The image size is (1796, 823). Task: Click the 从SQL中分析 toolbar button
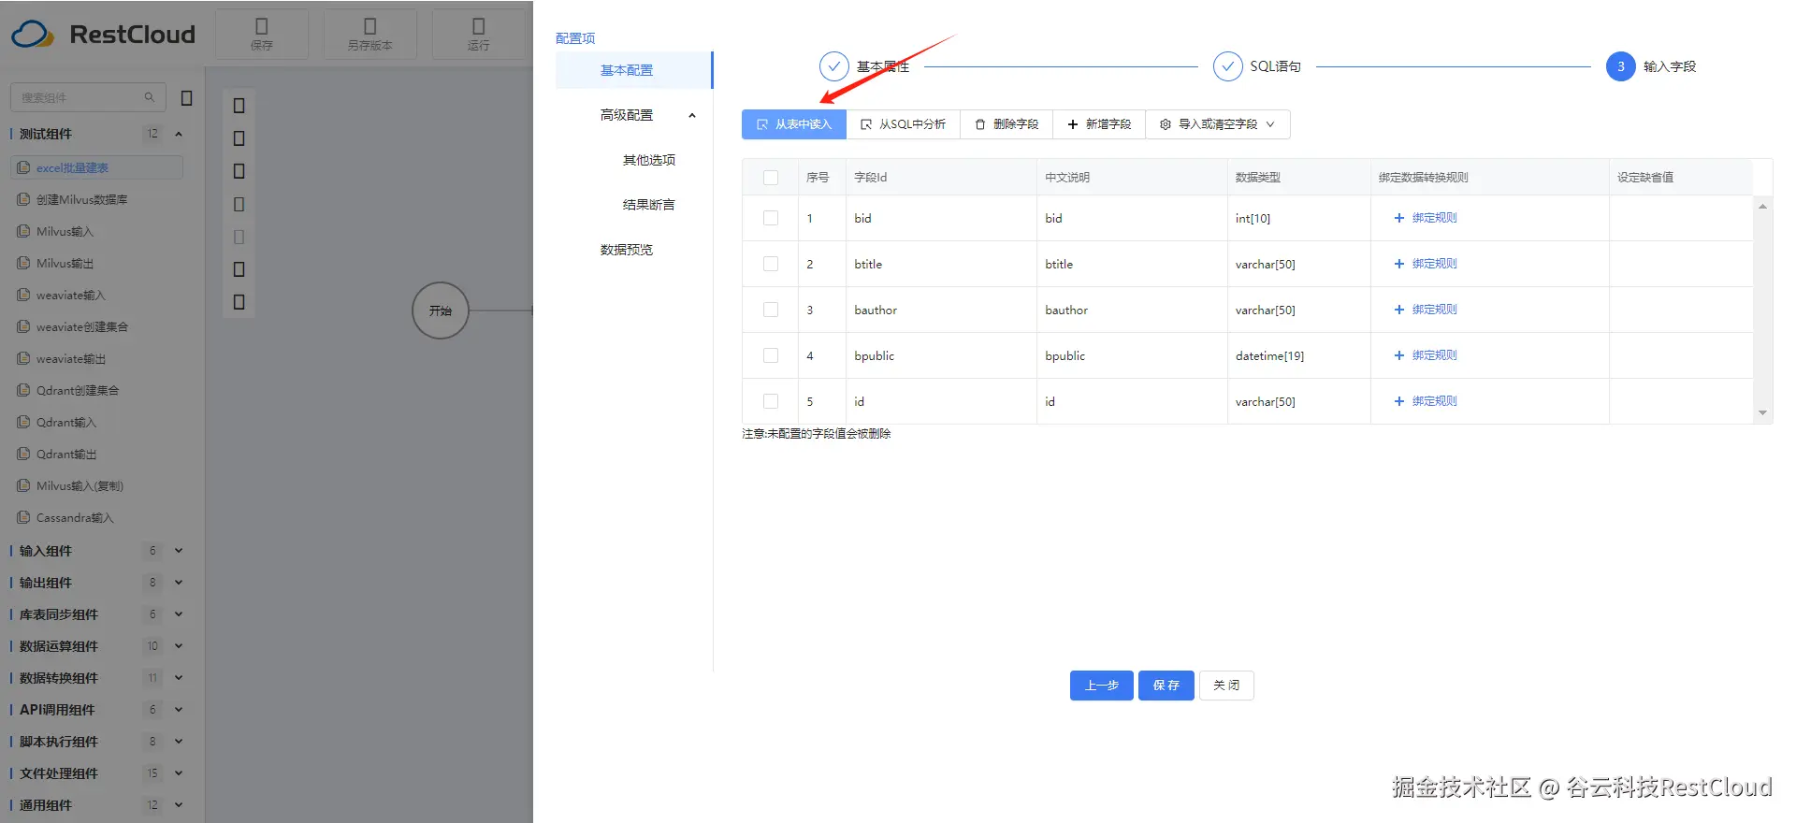point(903,124)
